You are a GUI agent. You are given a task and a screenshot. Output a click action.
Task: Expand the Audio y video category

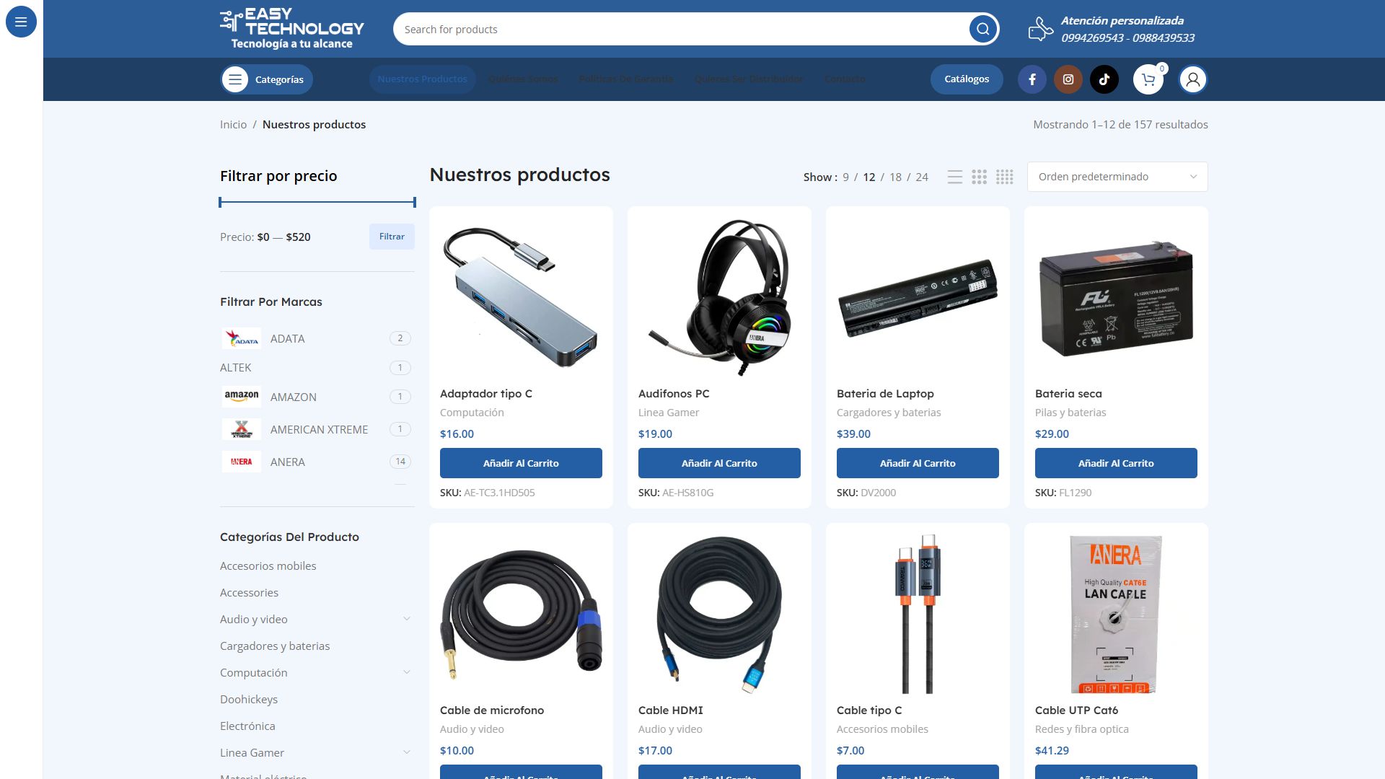(407, 619)
